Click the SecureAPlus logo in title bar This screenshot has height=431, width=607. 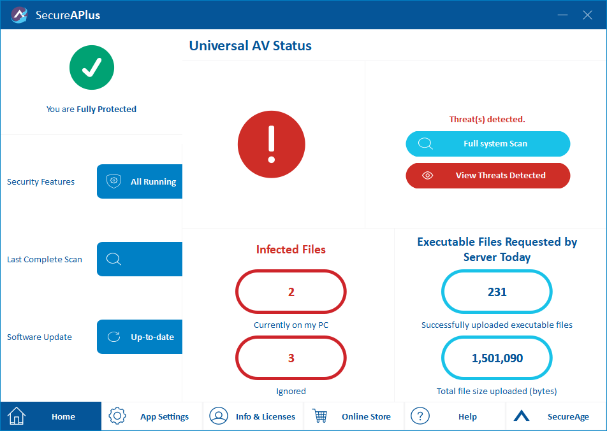click(19, 15)
